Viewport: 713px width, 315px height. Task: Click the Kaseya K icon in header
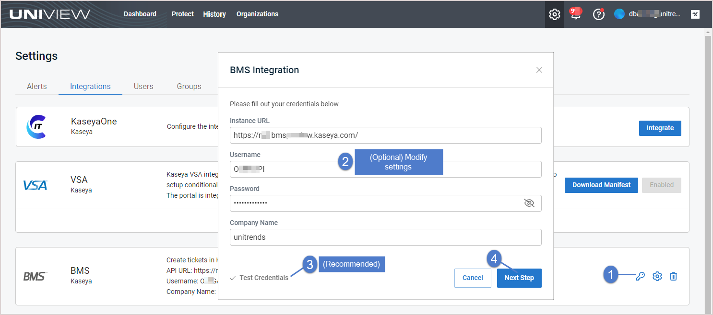(x=695, y=14)
